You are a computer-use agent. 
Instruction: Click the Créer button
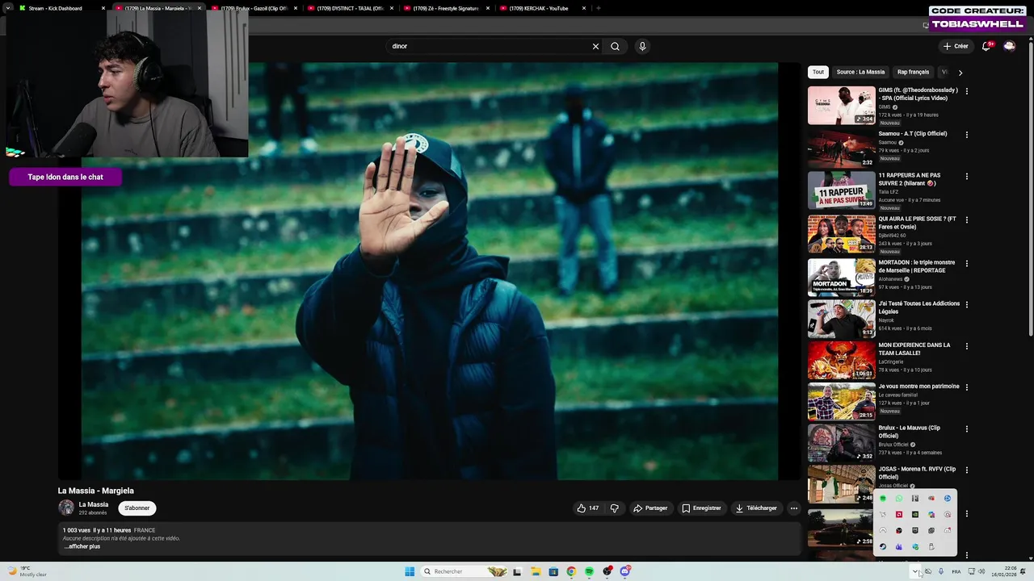pyautogui.click(x=956, y=46)
